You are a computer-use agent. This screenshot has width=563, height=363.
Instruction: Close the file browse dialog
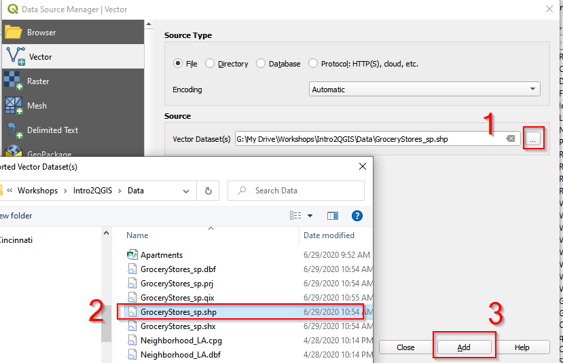(363, 166)
